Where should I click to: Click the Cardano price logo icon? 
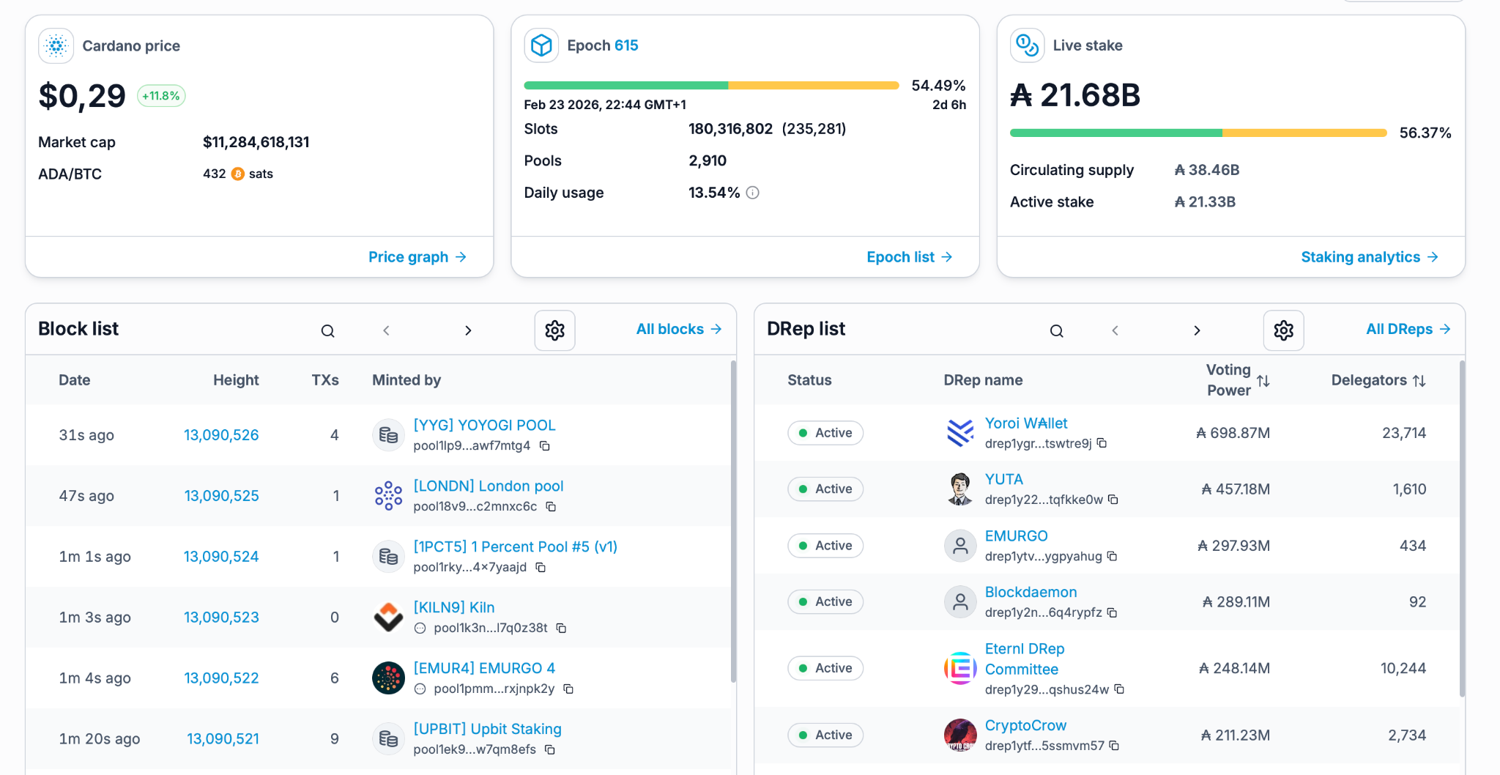56,45
